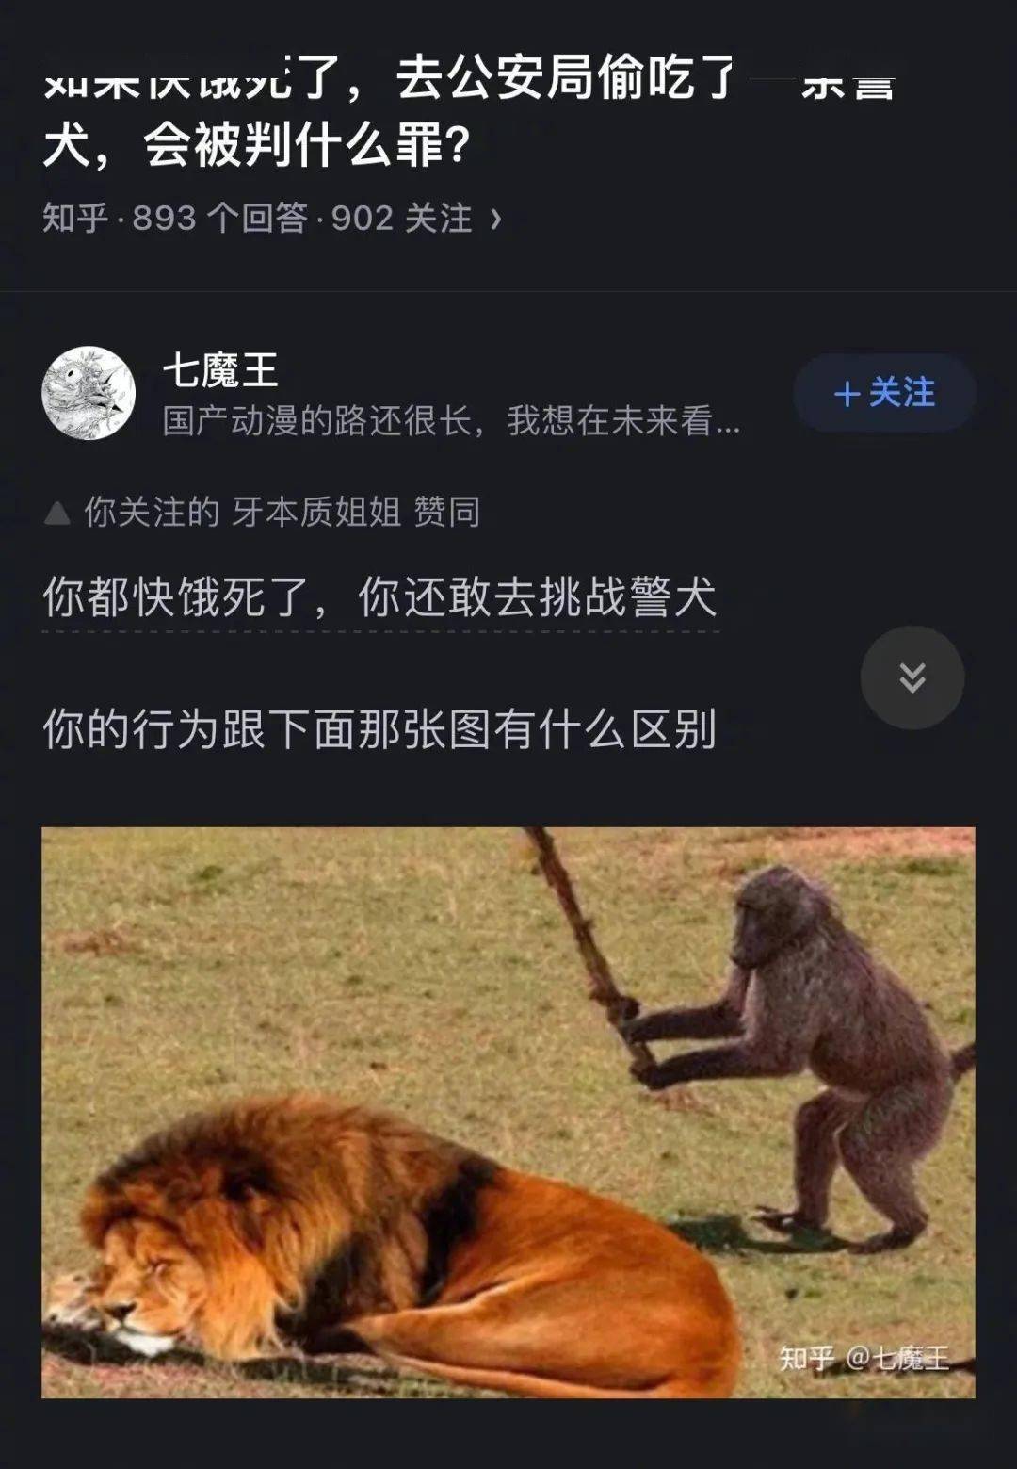Tap the 知乎 @七魔王 watermark on image
The width and height of the screenshot is (1017, 1469).
[x=864, y=1358]
